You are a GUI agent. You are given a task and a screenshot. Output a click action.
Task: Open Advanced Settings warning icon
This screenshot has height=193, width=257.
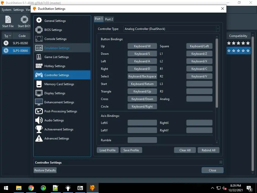39,138
